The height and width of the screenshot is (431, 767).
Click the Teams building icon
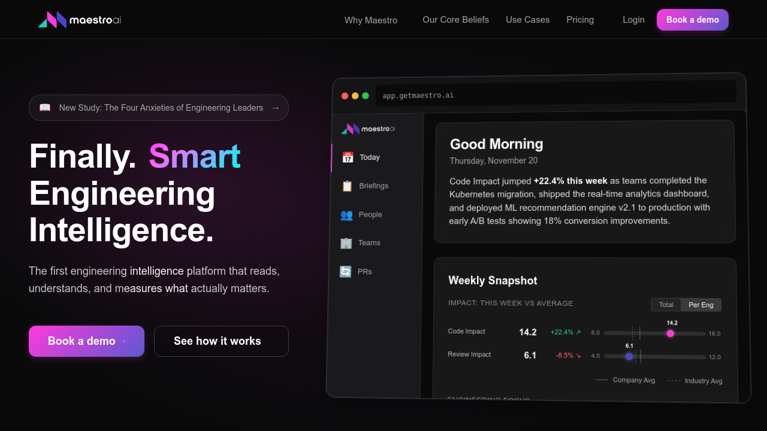pyautogui.click(x=346, y=243)
